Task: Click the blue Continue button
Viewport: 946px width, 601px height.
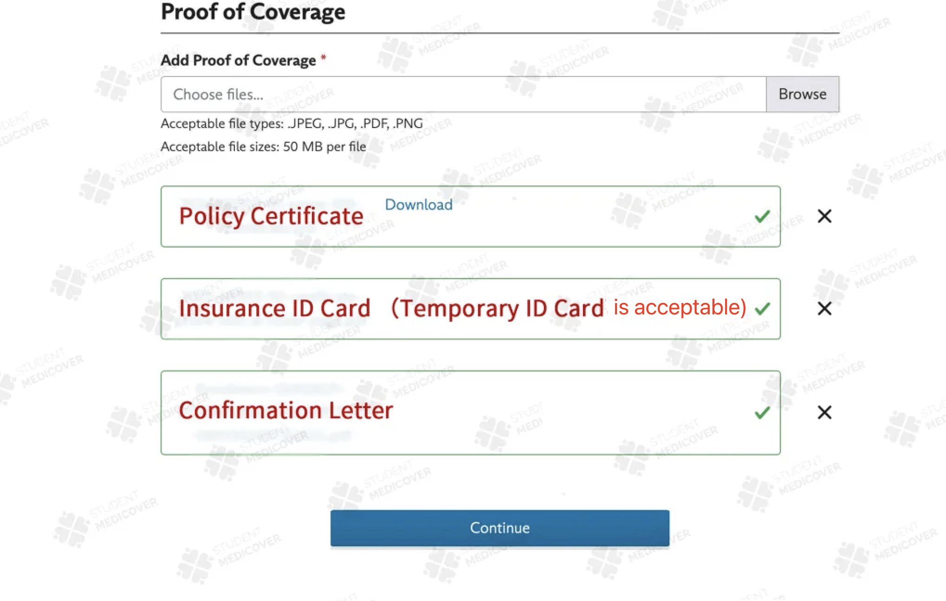Action: tap(500, 528)
